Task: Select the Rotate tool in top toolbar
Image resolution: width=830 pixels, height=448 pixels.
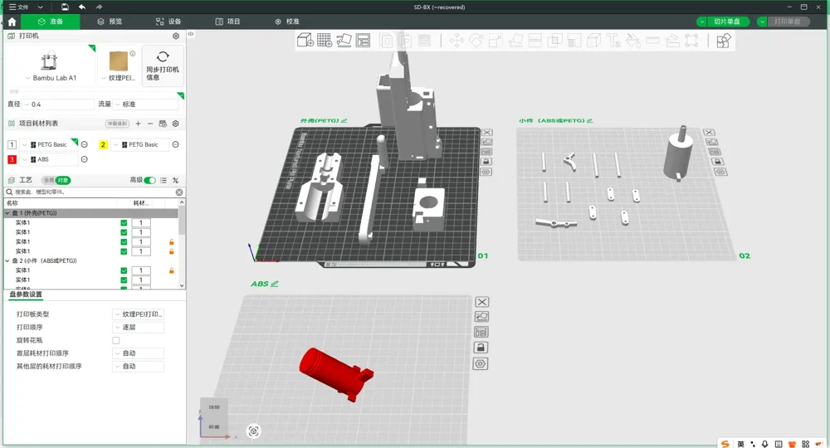Action: [x=476, y=41]
